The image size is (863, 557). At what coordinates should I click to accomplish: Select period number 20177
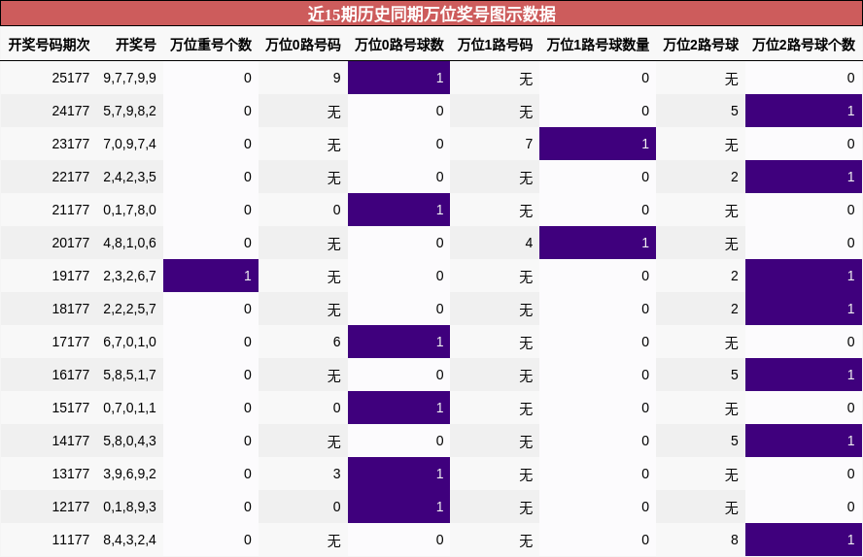pos(70,243)
